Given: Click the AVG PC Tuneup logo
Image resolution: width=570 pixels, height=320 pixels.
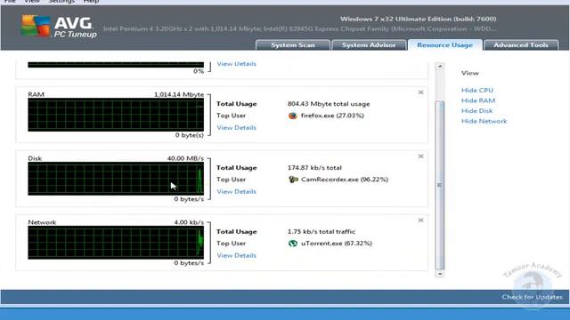Looking at the screenshot, I should [59, 26].
